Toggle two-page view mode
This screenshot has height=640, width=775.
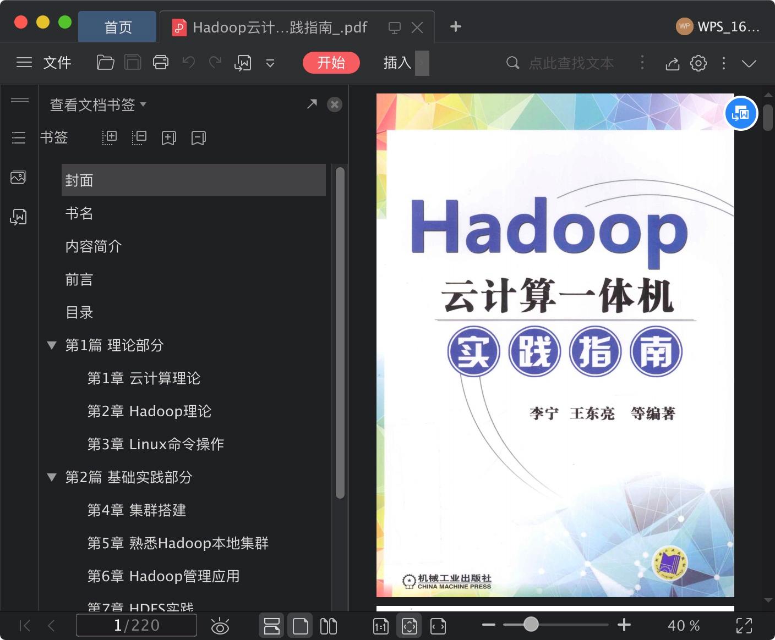pyautogui.click(x=329, y=626)
